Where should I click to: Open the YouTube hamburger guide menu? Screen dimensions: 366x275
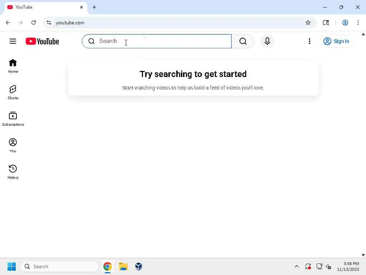(13, 41)
